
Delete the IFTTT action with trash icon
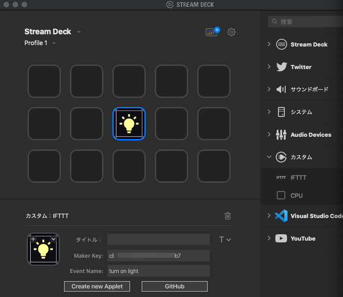(227, 216)
